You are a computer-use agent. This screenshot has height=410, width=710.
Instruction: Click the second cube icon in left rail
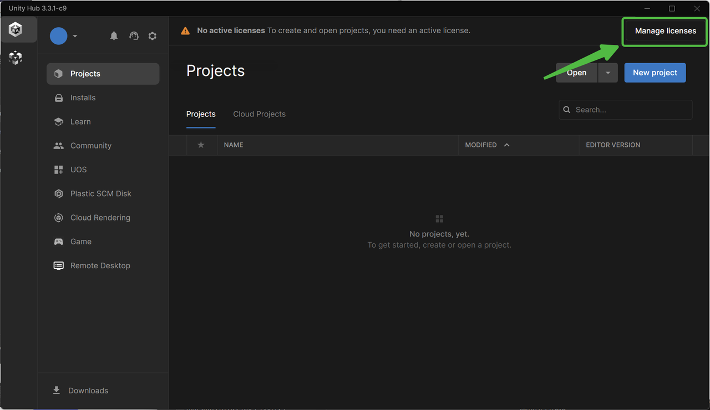[x=16, y=58]
